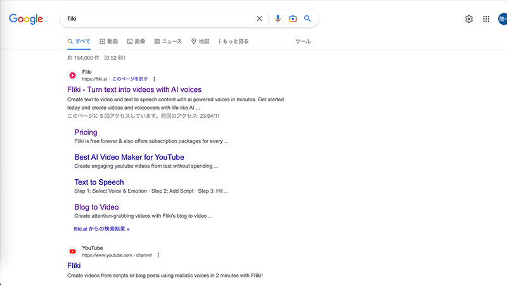Viewport: 507px width, 285px height.
Task: Open the ツール options
Action: point(303,41)
